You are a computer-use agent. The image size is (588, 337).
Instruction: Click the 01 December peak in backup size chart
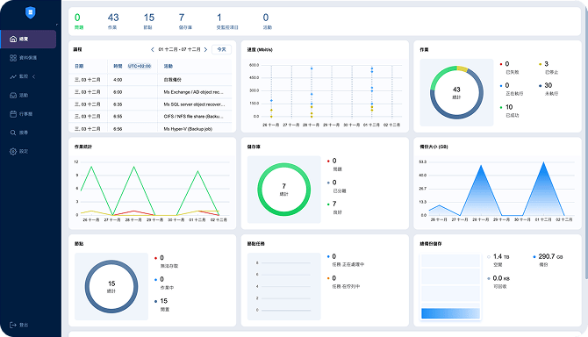click(543, 162)
